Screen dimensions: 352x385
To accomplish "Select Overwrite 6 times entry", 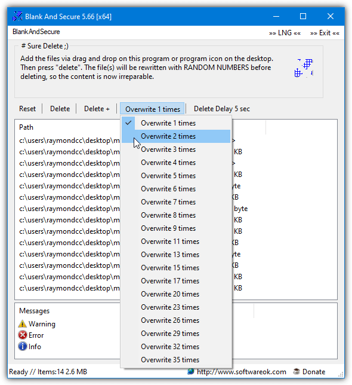I will point(176,189).
